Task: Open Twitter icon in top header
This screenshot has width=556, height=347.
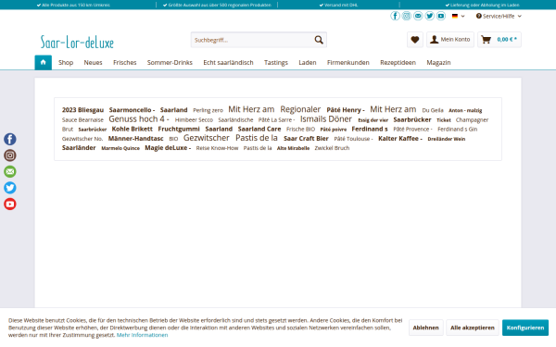Action: pyautogui.click(x=429, y=16)
